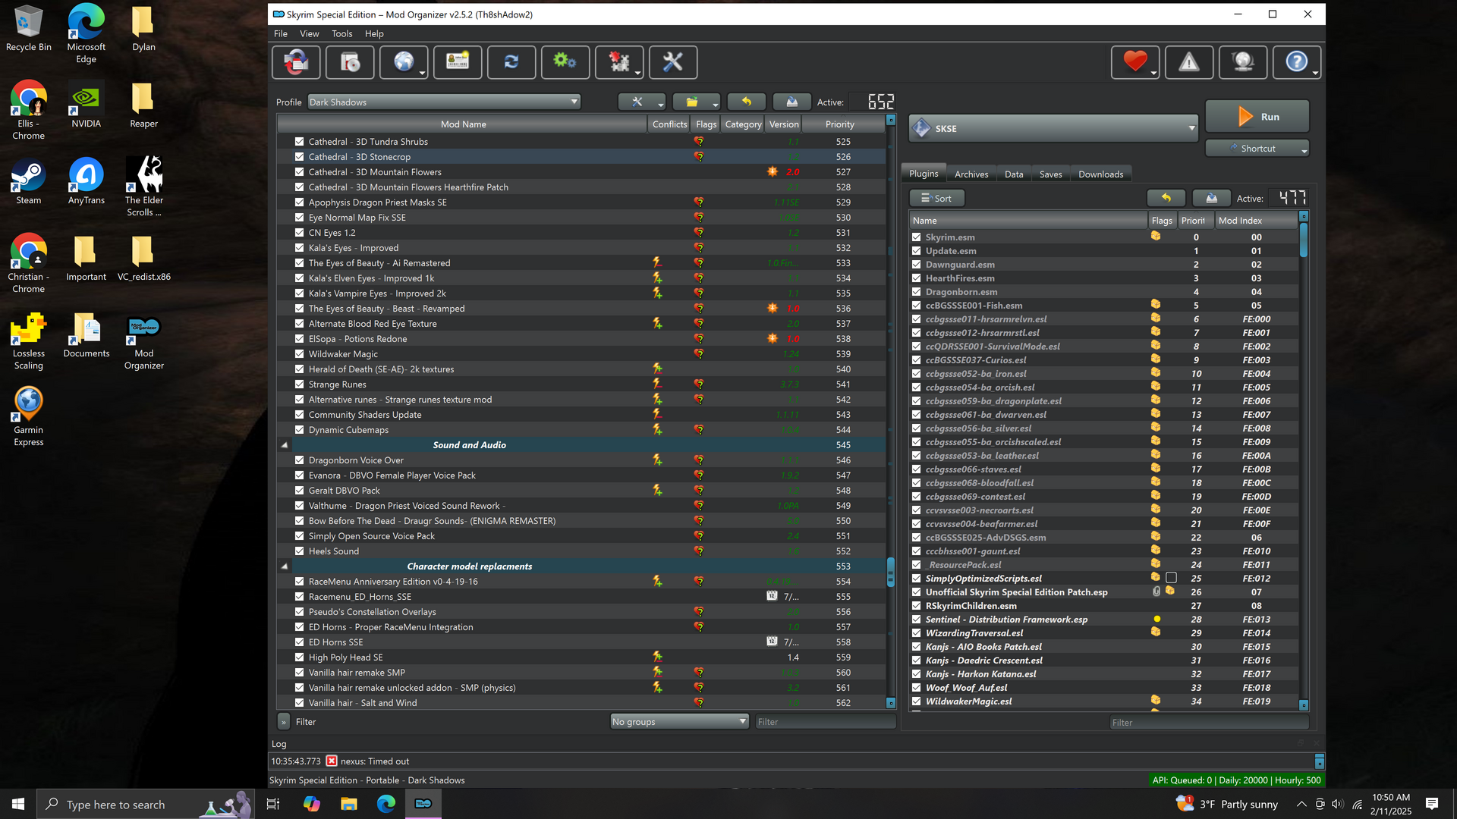
Task: Open the help question mark icon
Action: point(1297,62)
